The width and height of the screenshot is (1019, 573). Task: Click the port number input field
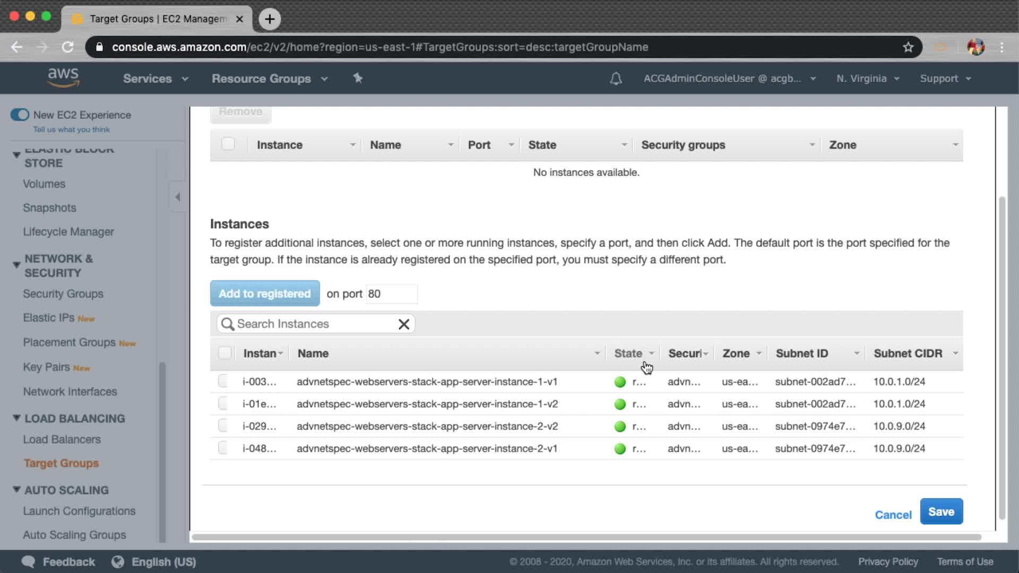[391, 294]
